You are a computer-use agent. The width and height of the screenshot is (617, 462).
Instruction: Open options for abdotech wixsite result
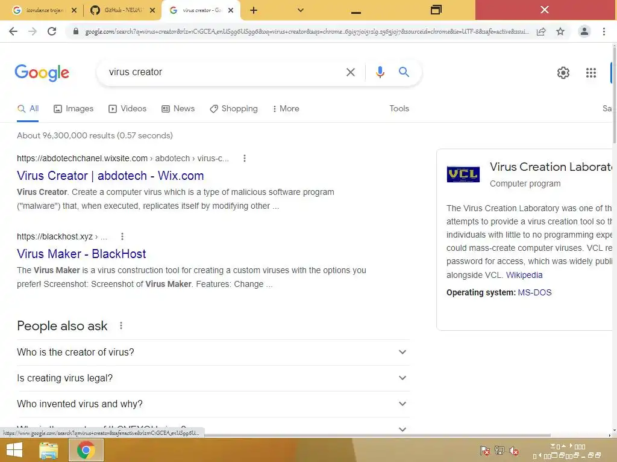245,158
